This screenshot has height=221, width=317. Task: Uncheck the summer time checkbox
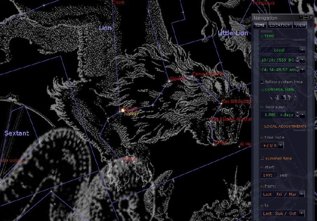click(262, 158)
